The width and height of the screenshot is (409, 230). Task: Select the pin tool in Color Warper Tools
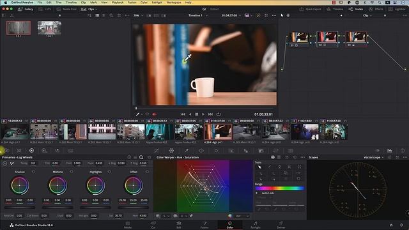279,167
